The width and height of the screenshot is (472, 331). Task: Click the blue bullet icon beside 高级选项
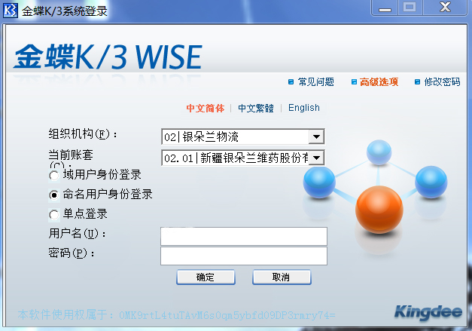pos(354,81)
